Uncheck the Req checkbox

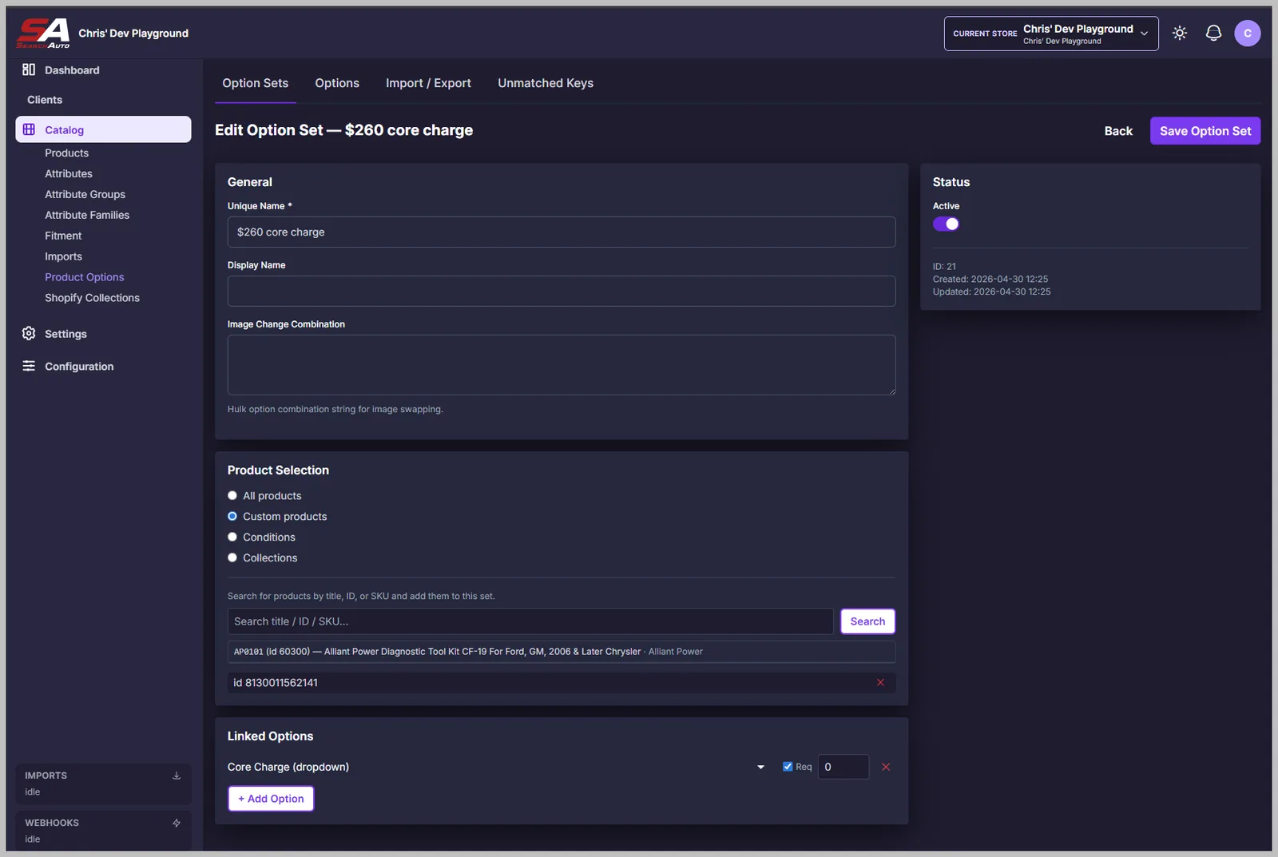coord(788,767)
